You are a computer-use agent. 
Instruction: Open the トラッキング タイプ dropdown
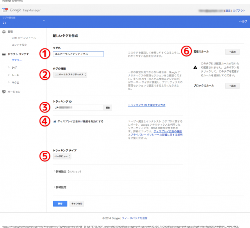point(62,156)
